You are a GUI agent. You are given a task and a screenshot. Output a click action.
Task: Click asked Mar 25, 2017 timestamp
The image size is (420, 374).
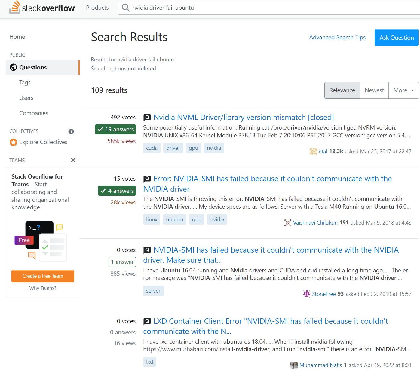378,152
